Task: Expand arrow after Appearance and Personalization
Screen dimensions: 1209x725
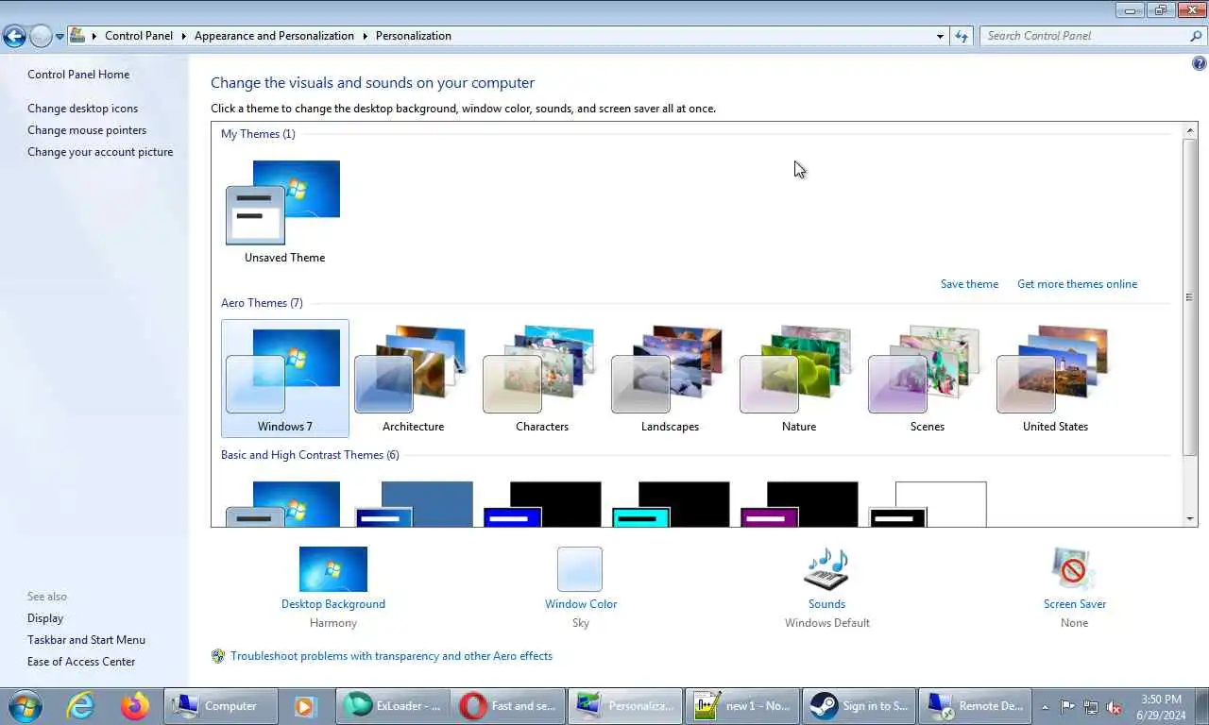Action: [x=365, y=36]
